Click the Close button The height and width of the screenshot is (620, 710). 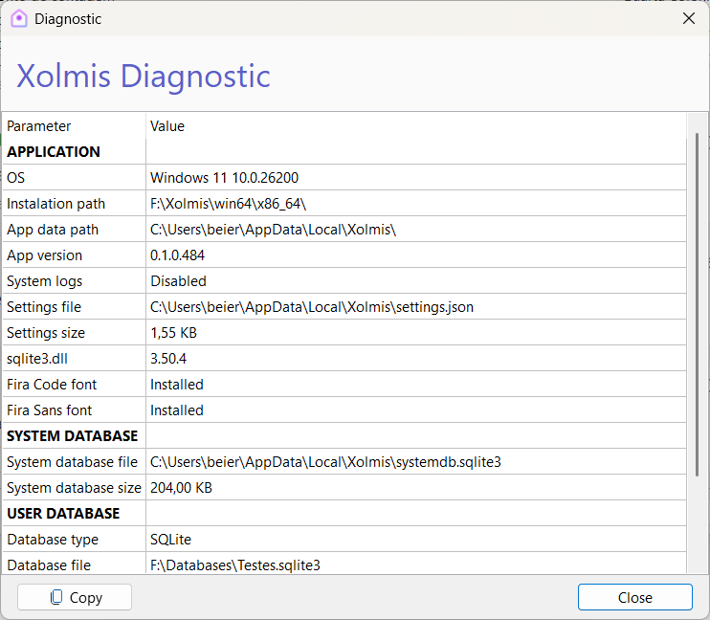pyautogui.click(x=634, y=597)
